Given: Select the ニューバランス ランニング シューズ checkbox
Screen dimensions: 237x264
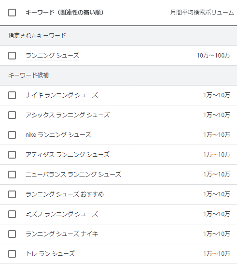Looking at the screenshot, I should [12, 175].
